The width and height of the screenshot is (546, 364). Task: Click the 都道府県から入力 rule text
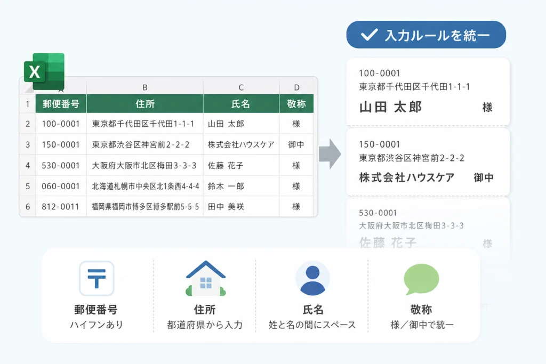(205, 325)
